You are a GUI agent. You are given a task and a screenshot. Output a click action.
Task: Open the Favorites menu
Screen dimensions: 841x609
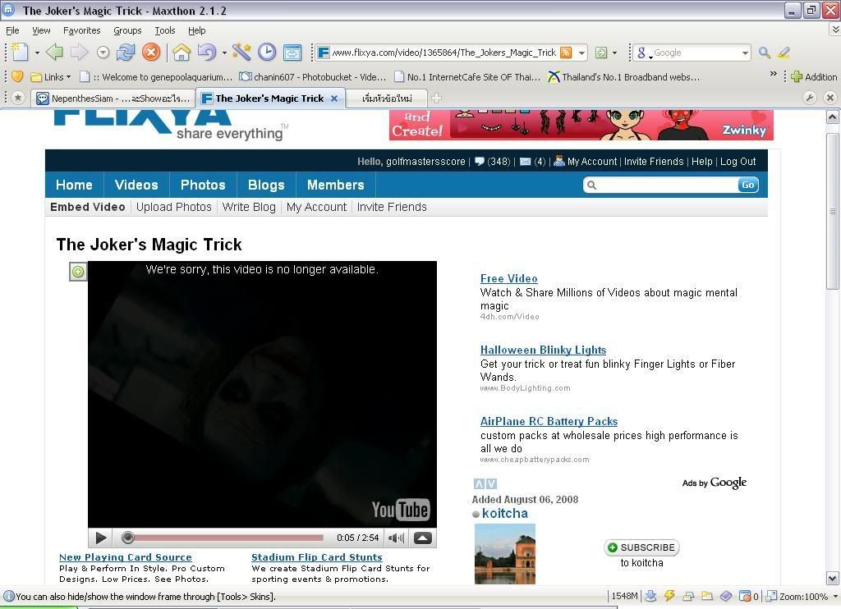coord(81,30)
